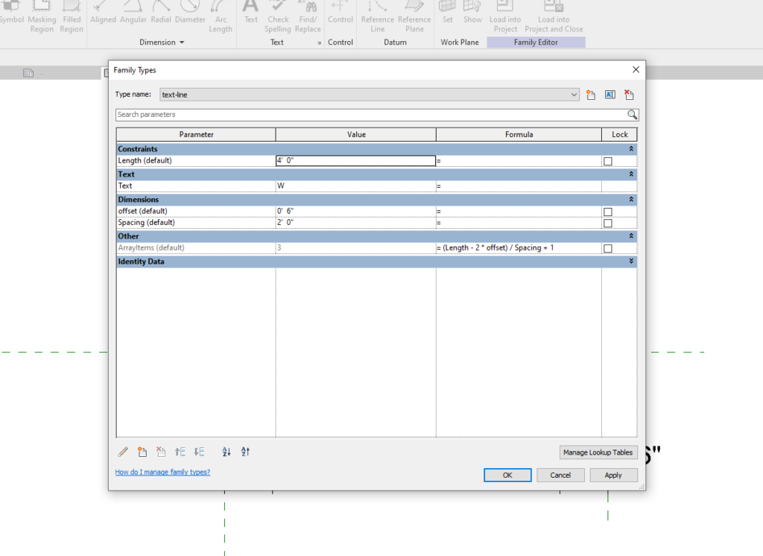Screen dimensions: 763x556
Task: Select the Masking Region tool
Action: pyautogui.click(x=42, y=17)
